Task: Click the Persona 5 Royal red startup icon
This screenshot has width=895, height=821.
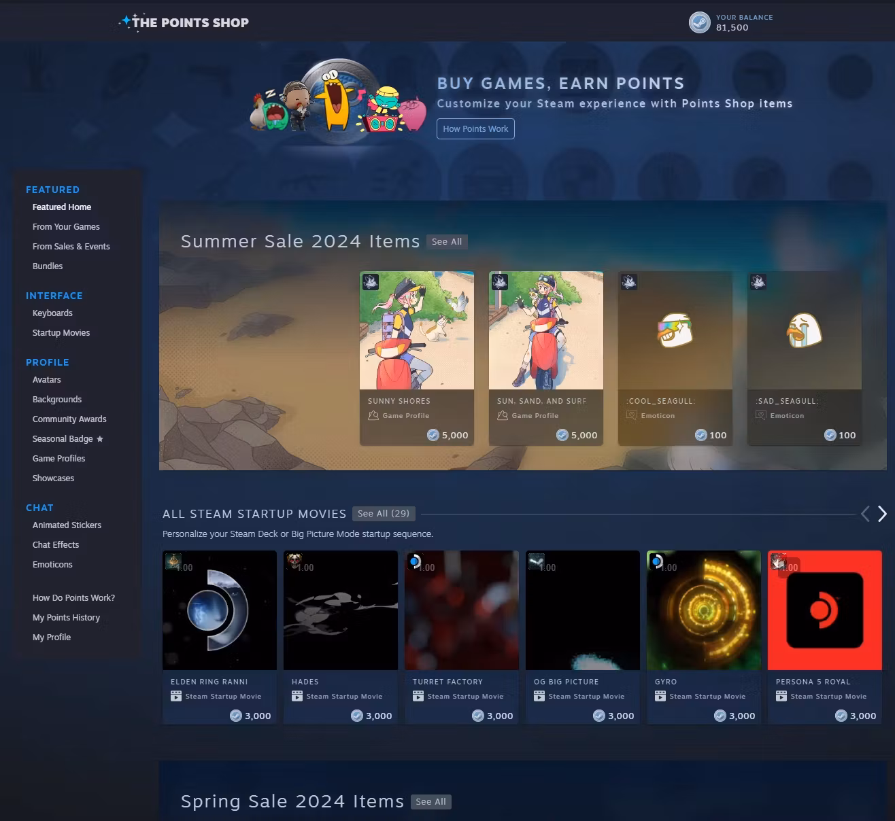Action: click(x=824, y=610)
